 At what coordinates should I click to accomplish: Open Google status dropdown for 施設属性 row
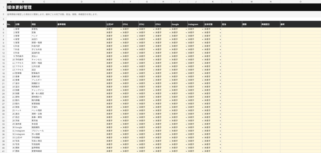(x=186, y=127)
